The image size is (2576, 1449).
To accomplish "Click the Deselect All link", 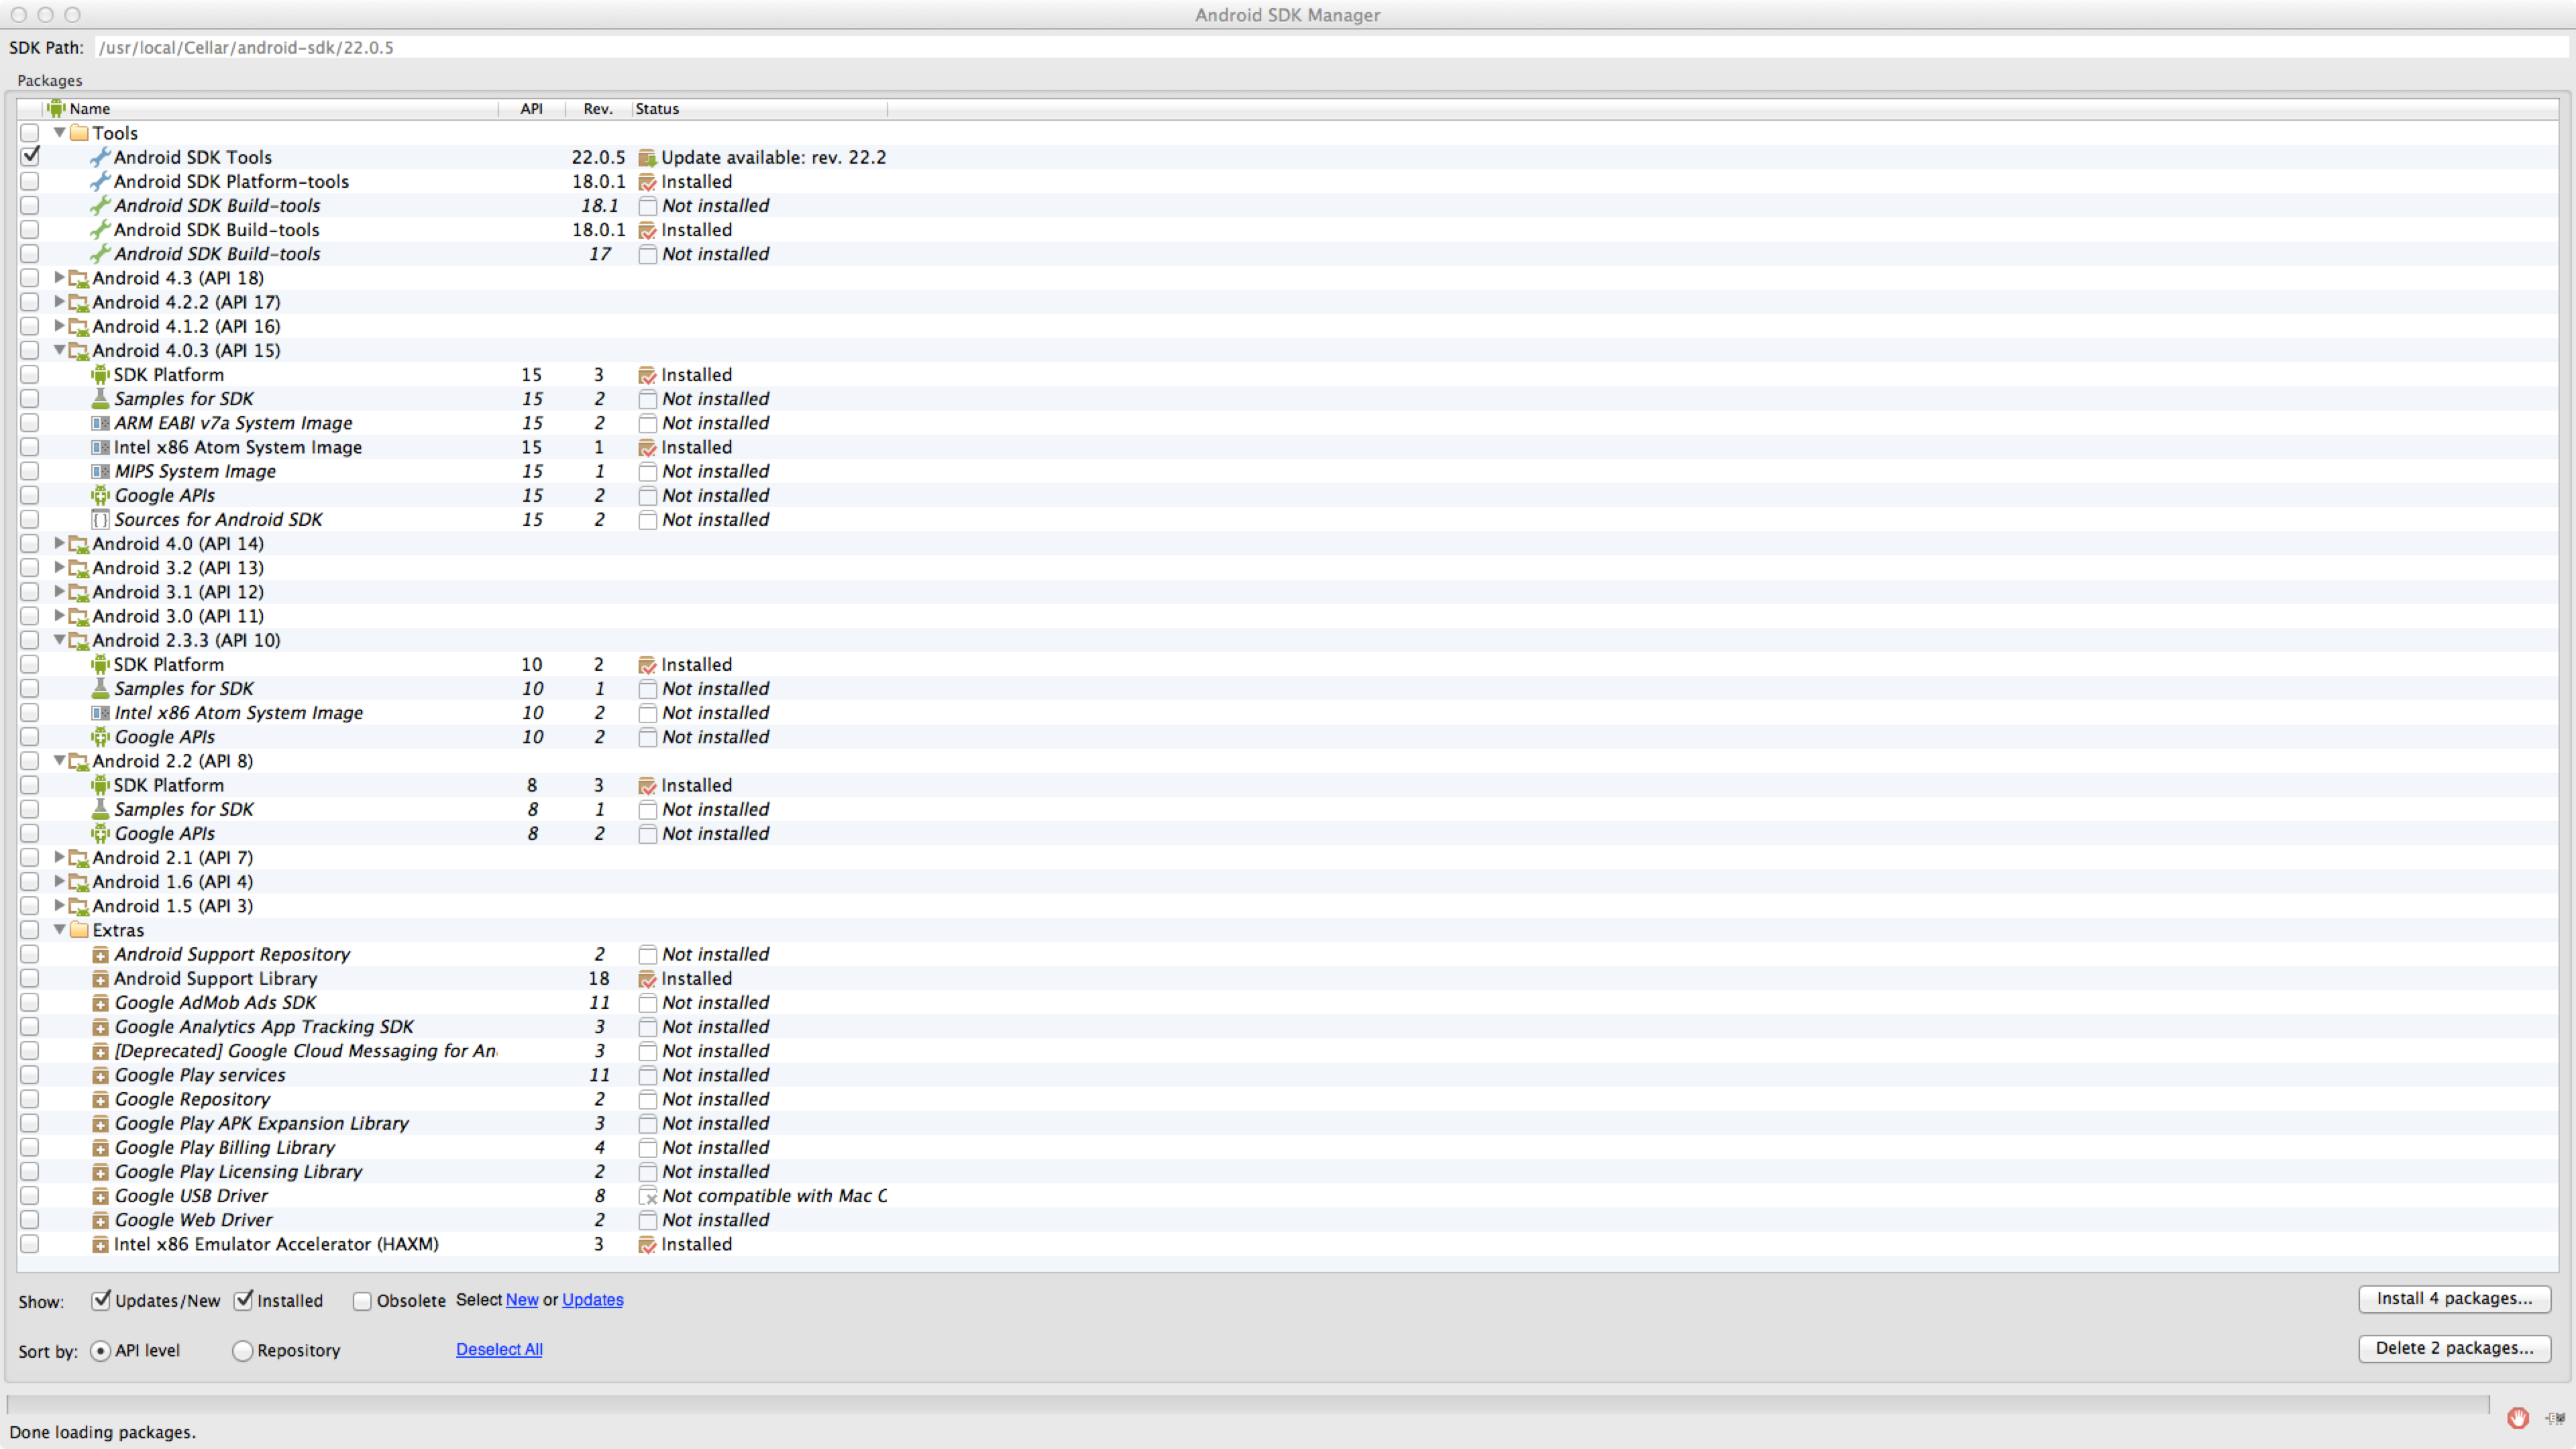I will (499, 1349).
